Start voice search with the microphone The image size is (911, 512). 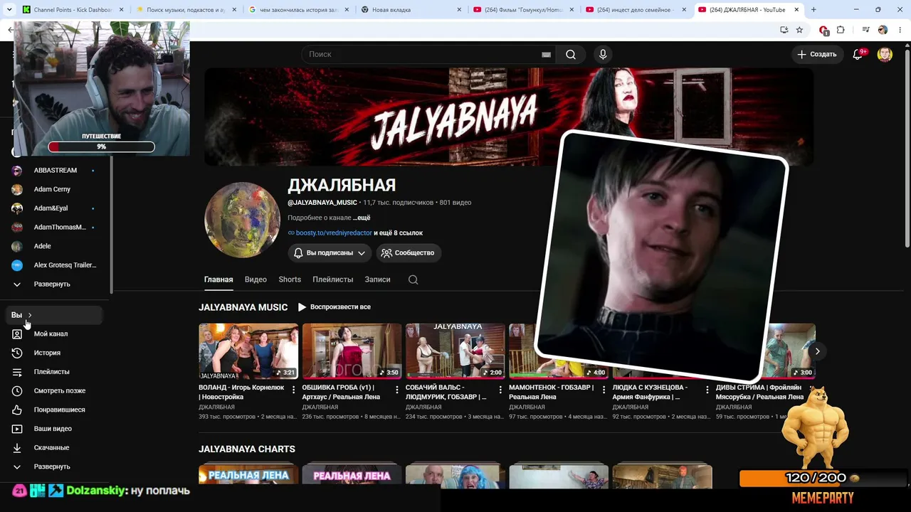click(x=603, y=55)
